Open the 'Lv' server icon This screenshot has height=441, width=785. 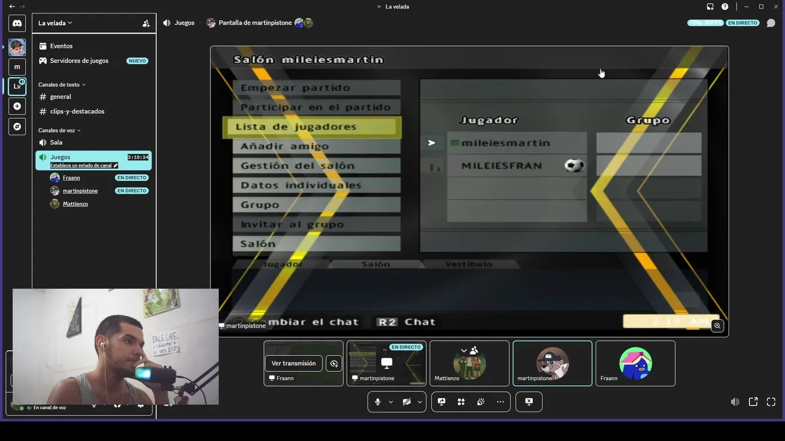[x=17, y=86]
